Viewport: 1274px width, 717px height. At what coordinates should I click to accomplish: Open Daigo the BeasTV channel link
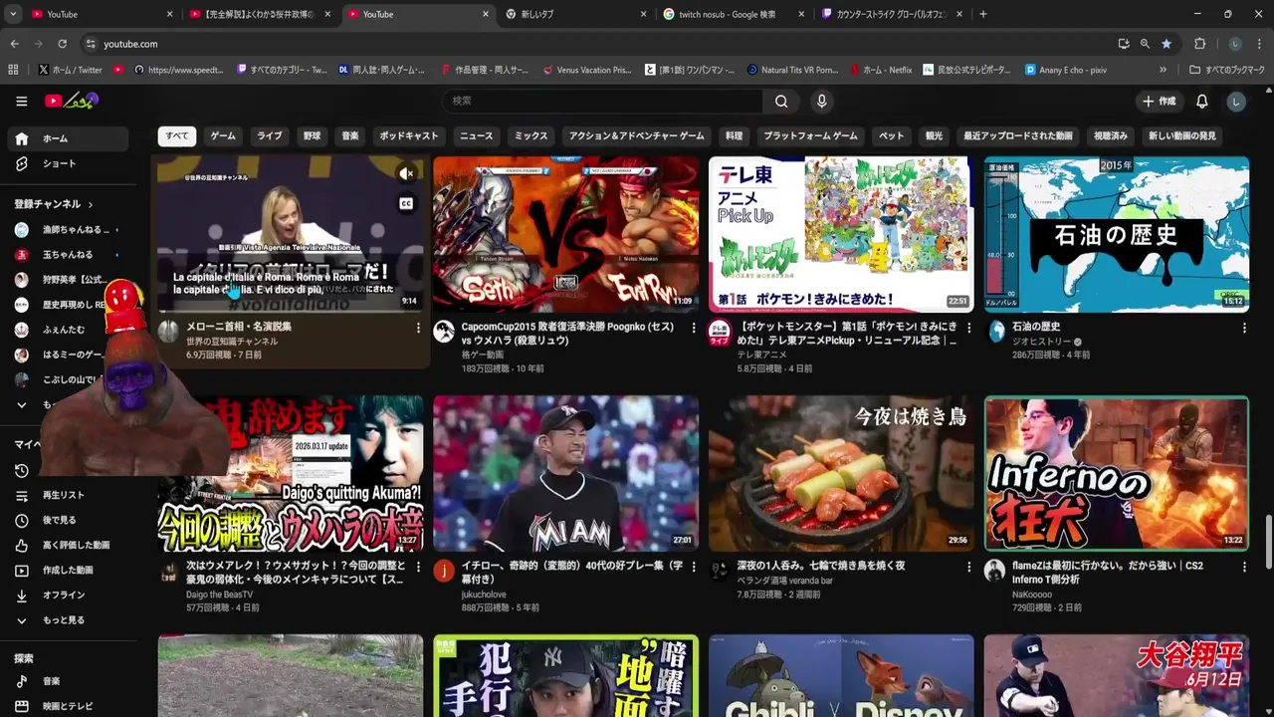click(x=220, y=595)
